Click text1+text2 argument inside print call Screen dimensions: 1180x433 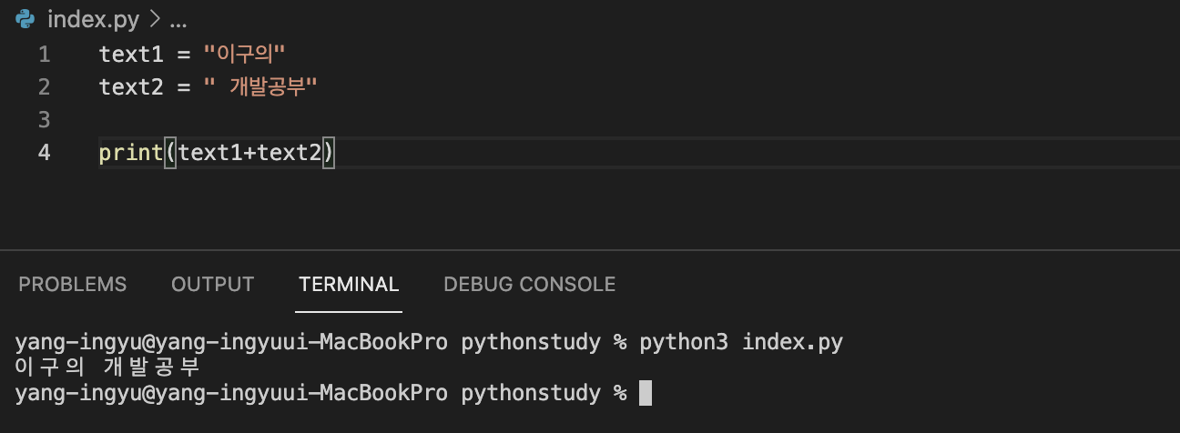pyautogui.click(x=250, y=153)
